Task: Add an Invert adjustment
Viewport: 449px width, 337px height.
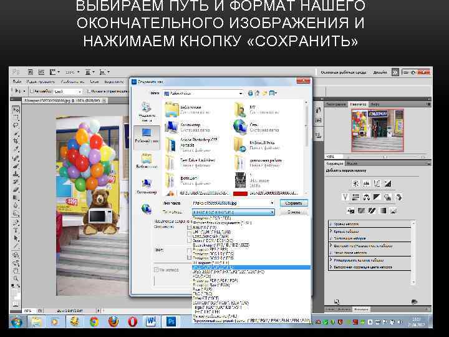Action: 350,211
